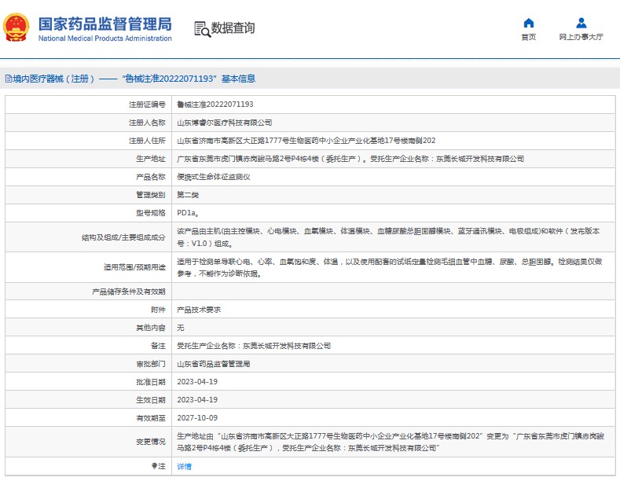Open the 数据查询 search icon
The image size is (620, 481).
[x=203, y=29]
